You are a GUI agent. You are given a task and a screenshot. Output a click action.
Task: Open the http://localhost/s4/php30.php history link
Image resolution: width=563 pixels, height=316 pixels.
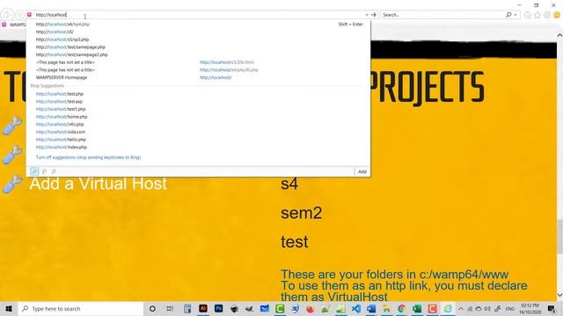coord(229,70)
